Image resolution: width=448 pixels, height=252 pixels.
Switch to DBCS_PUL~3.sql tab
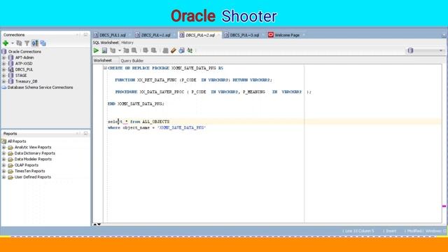242,35
